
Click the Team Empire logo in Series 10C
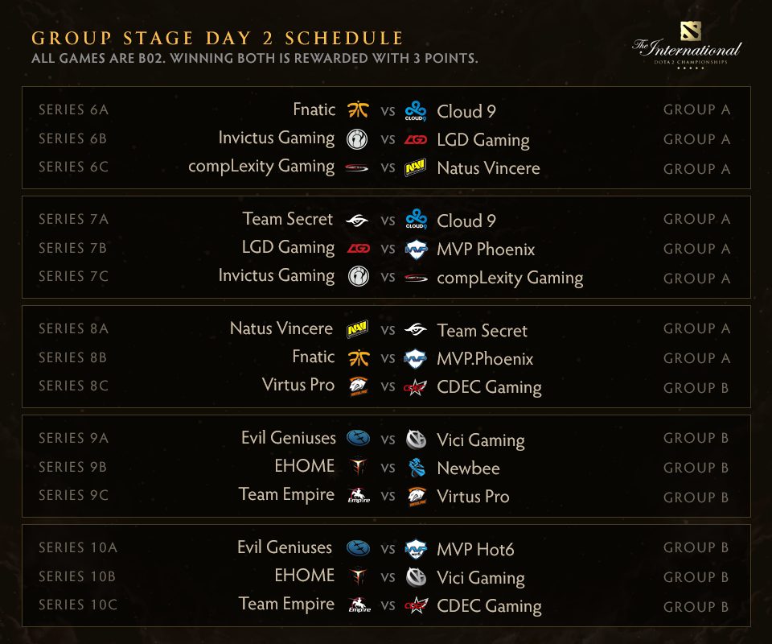coord(358,605)
